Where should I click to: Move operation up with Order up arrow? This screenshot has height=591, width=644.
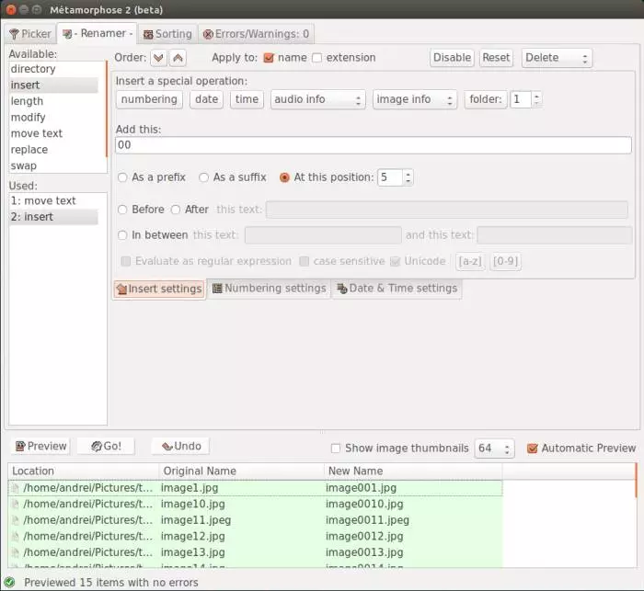click(x=178, y=58)
